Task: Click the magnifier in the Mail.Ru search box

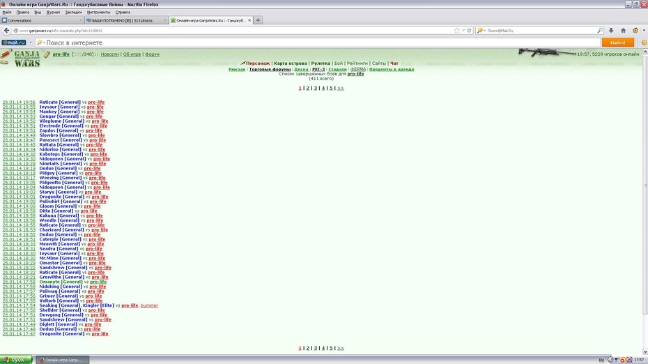Action: point(600,31)
